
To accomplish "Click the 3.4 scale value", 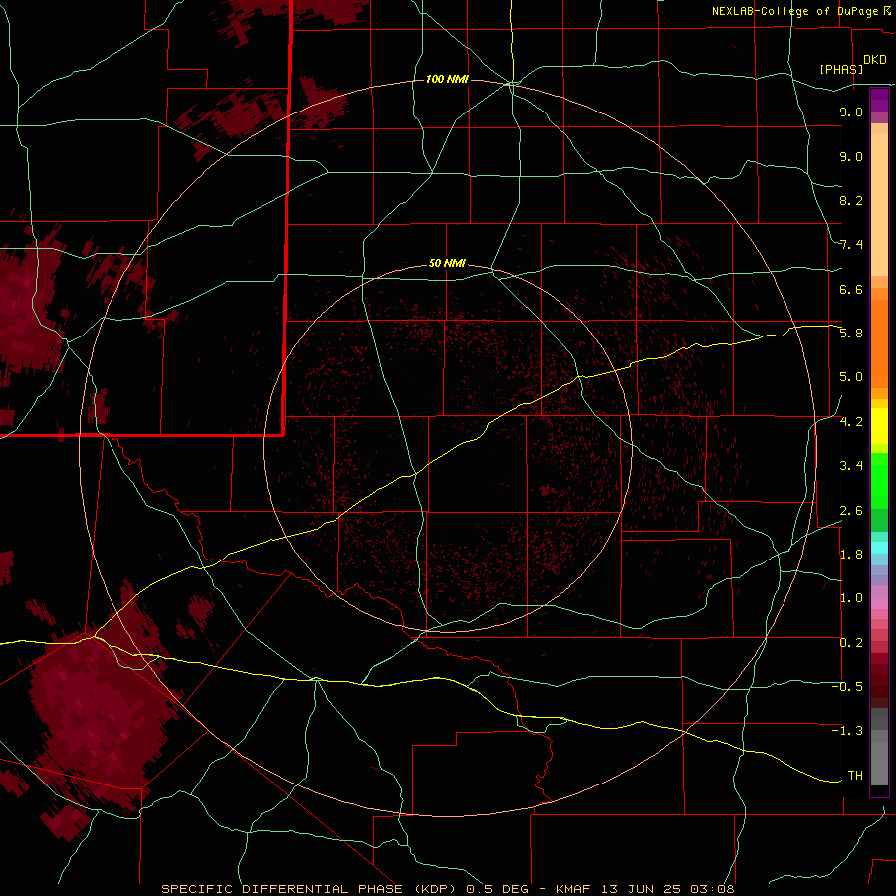I will tap(851, 466).
